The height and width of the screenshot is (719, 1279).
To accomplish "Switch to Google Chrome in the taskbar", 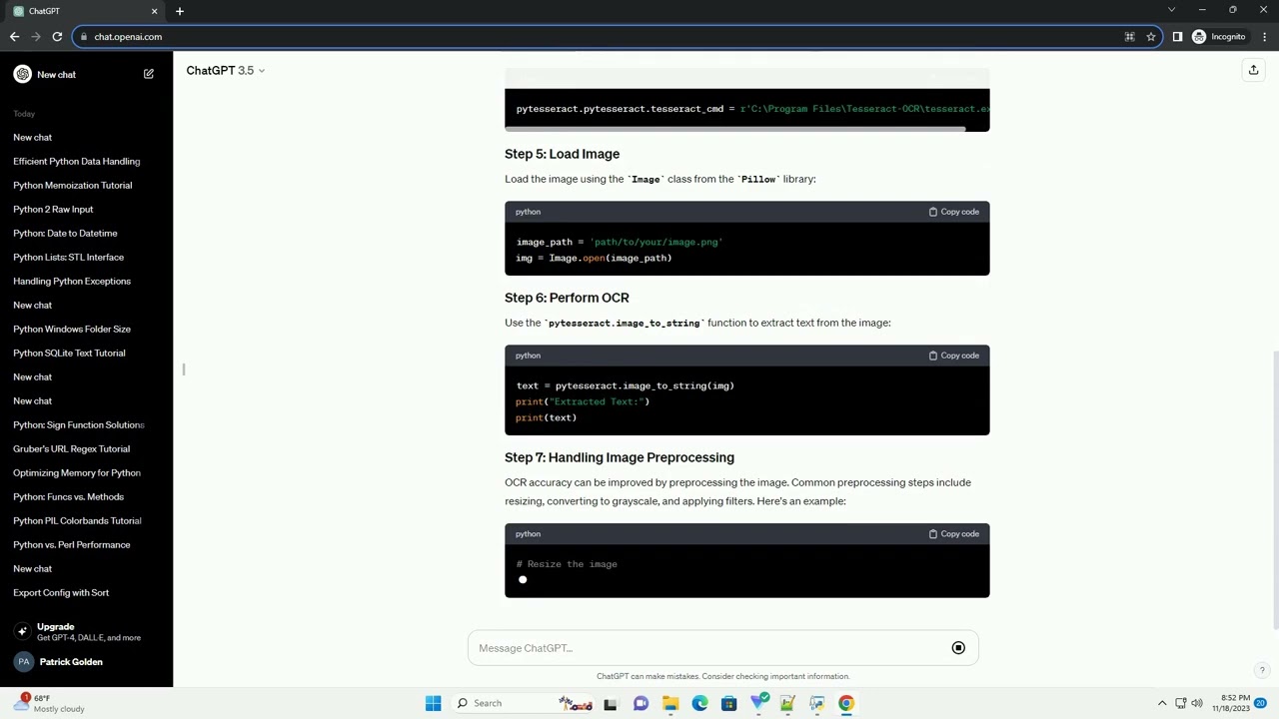I will pos(846,703).
